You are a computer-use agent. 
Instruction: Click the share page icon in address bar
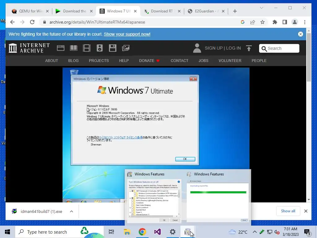coord(253,22)
